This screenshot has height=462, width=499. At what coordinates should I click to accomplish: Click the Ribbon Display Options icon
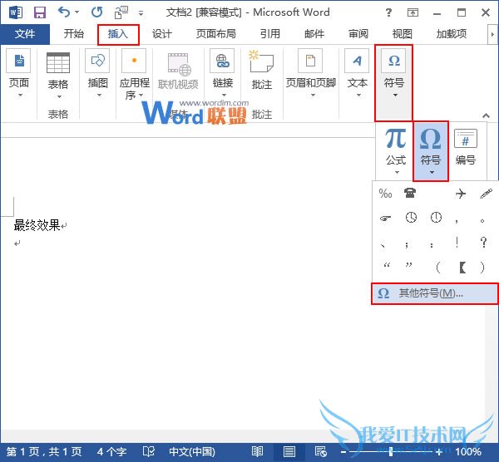click(413, 12)
